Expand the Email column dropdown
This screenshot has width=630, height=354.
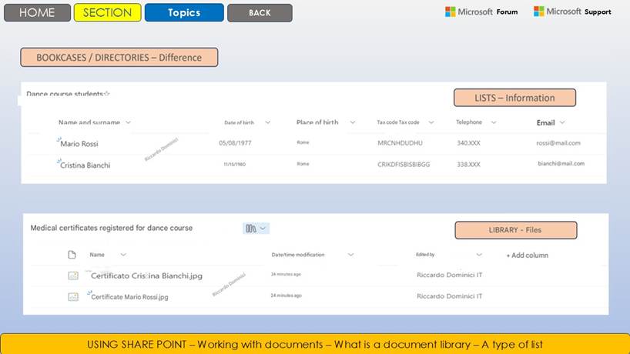(562, 122)
